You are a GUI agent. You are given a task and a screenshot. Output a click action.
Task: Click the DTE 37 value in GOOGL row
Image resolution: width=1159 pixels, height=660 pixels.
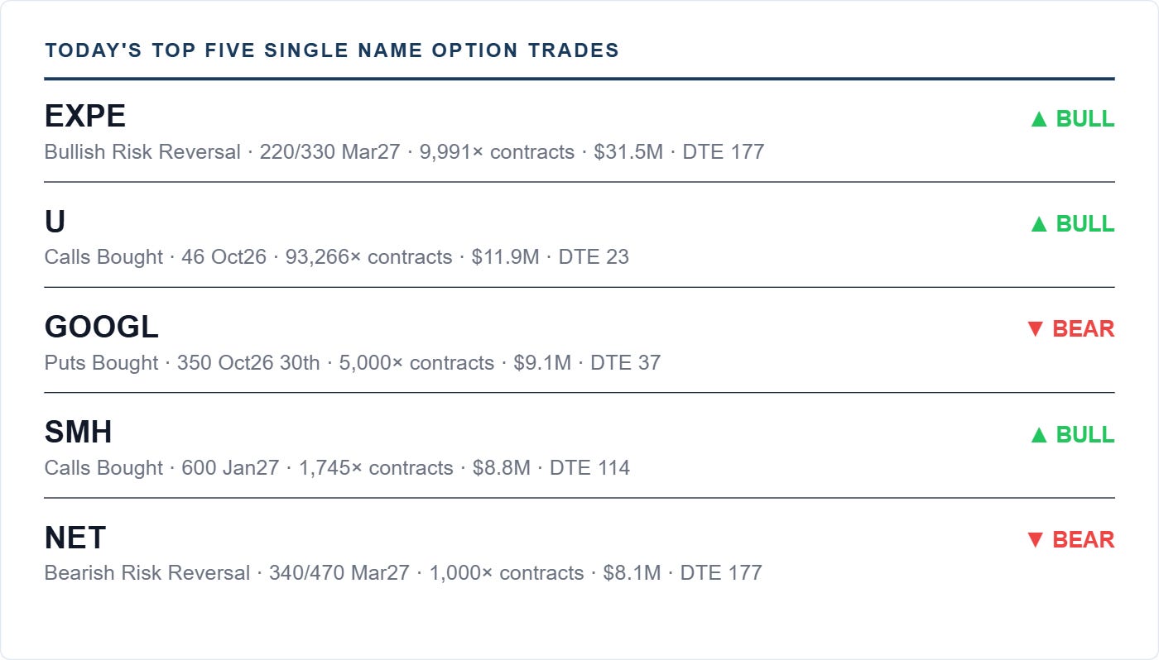click(x=625, y=363)
